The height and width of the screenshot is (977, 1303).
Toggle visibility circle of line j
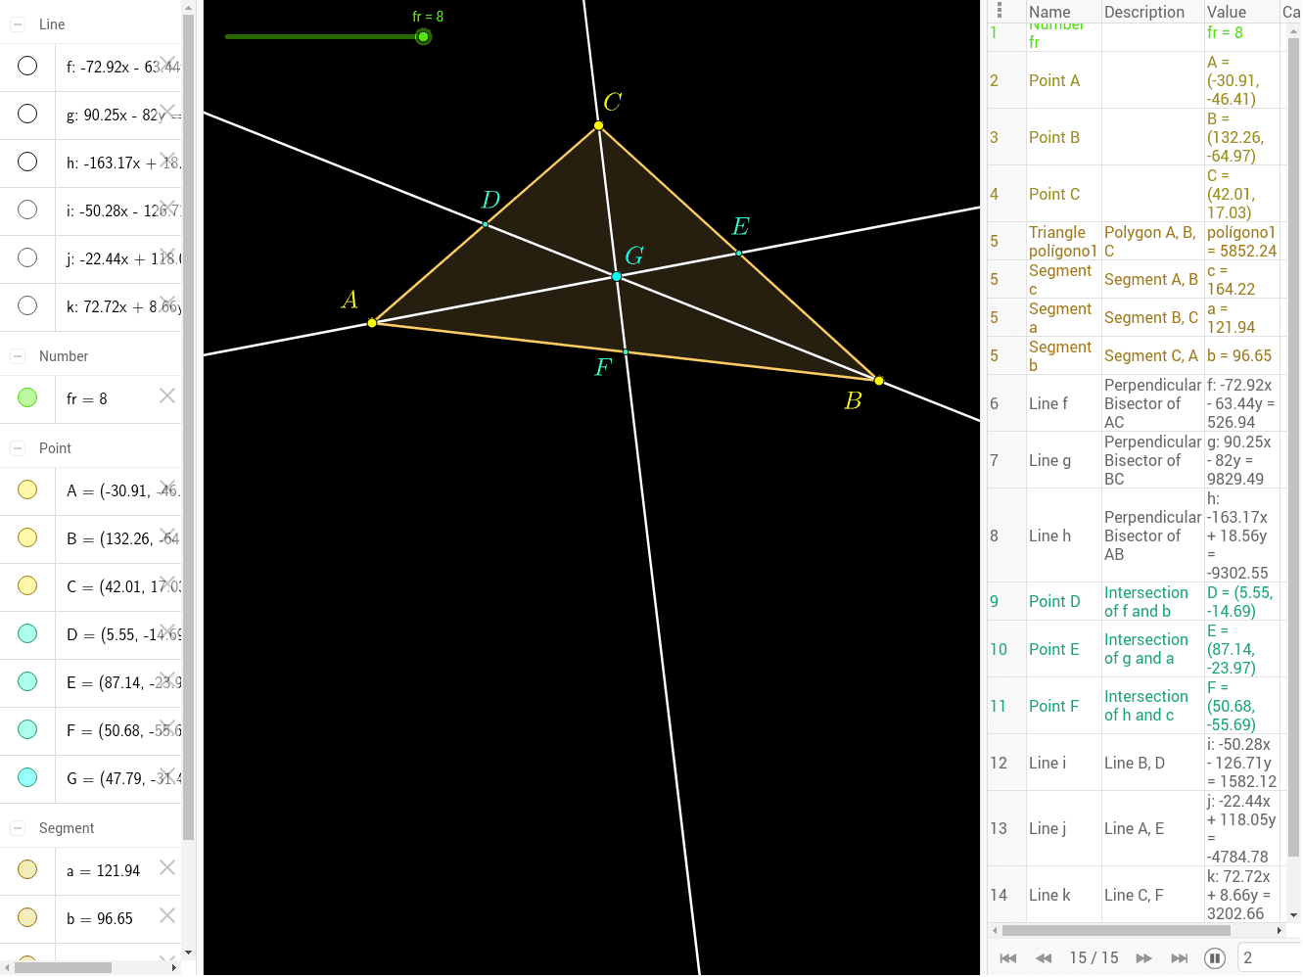(27, 257)
